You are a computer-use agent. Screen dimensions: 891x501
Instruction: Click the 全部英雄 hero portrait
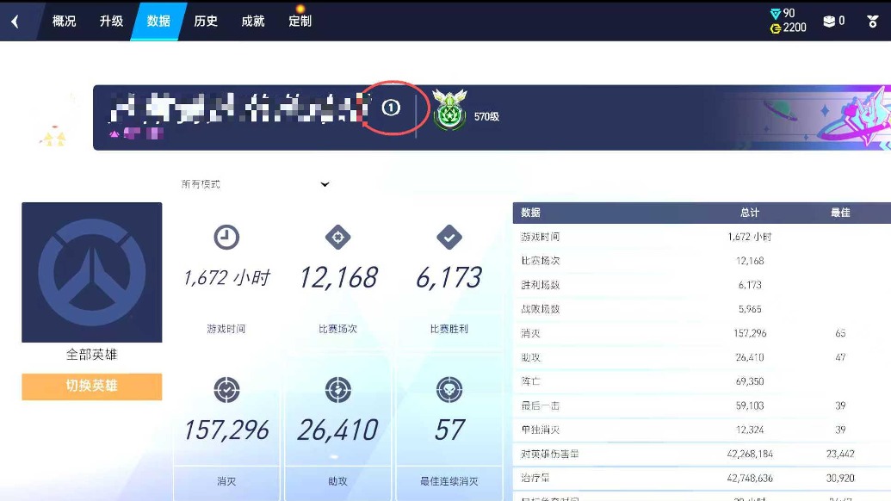(91, 272)
